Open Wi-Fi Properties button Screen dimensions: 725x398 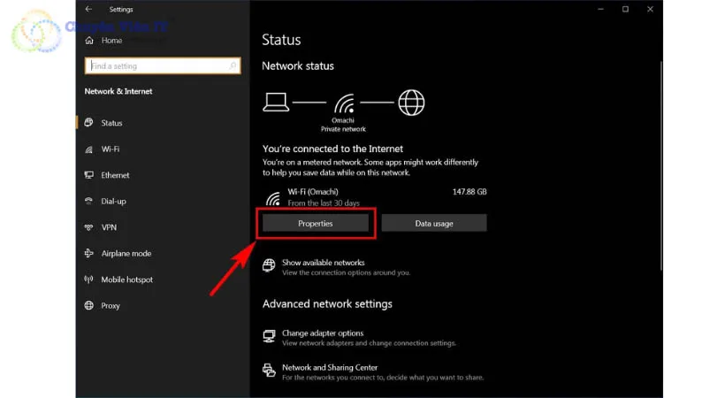(x=316, y=224)
